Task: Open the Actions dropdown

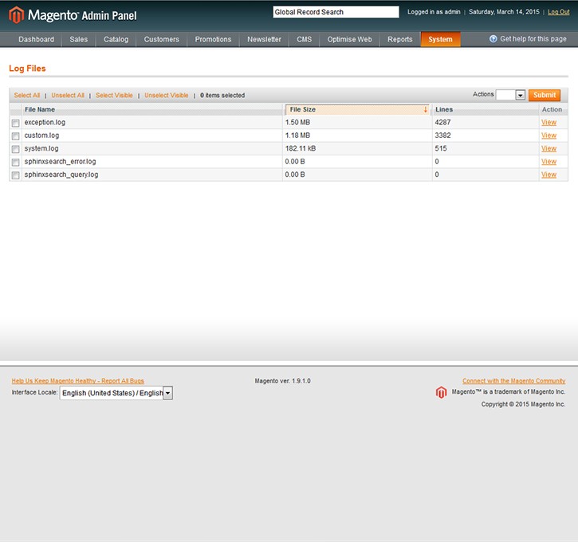Action: 510,95
